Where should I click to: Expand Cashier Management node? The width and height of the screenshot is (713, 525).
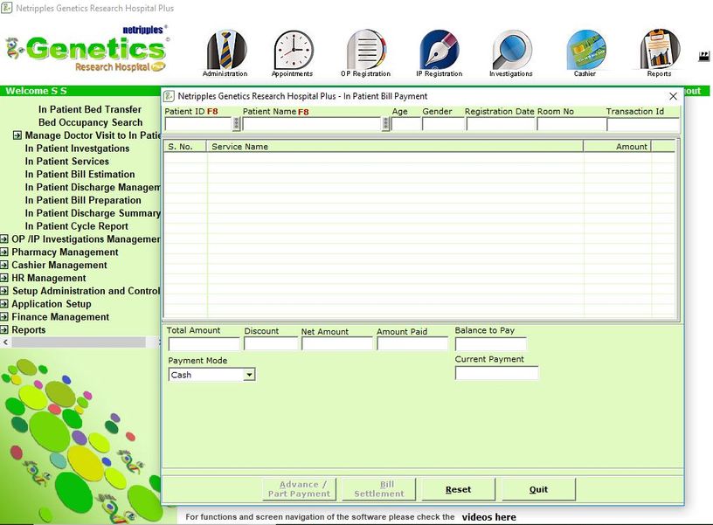click(x=4, y=265)
